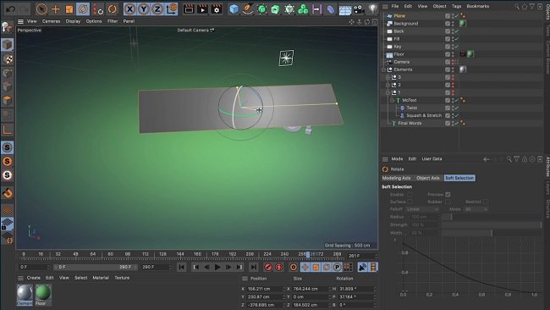Viewport: 550px width, 310px height.
Task: Click the Record active objects button
Action: tap(268, 268)
